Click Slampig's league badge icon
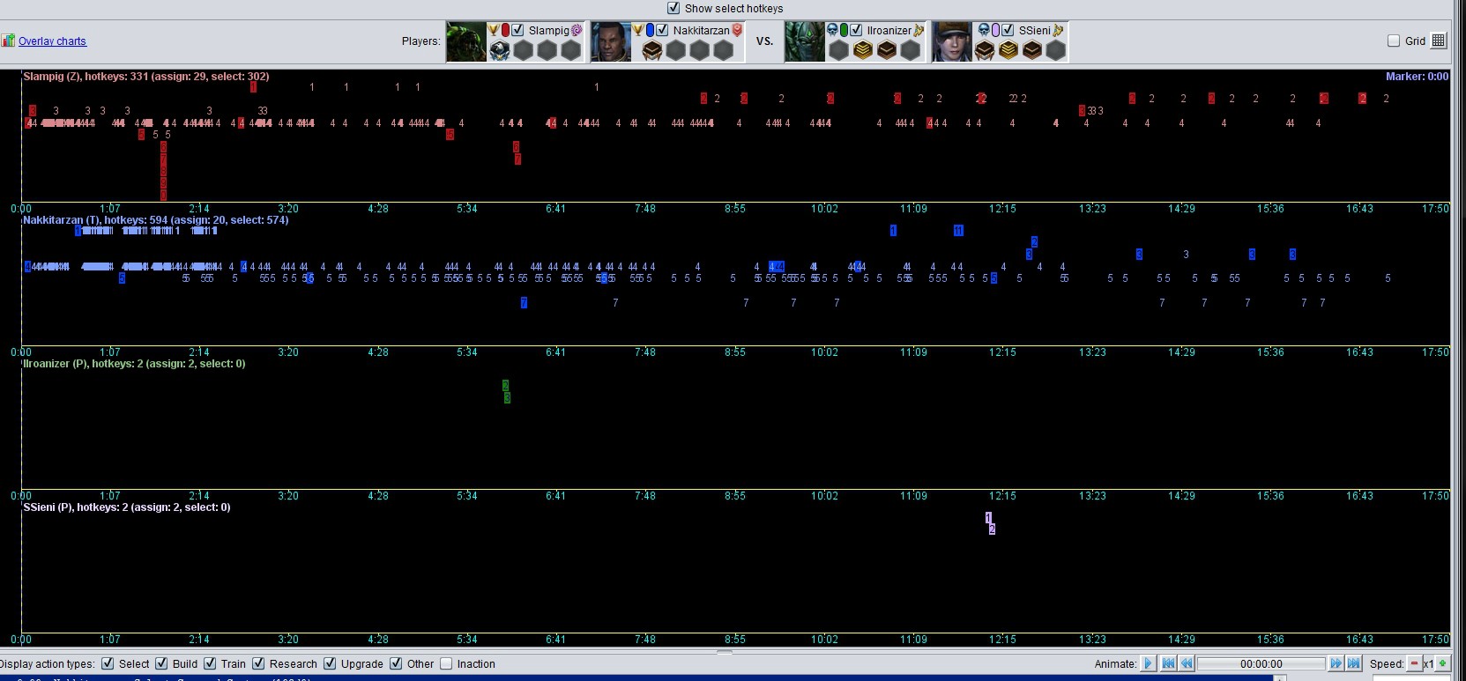 point(500,51)
